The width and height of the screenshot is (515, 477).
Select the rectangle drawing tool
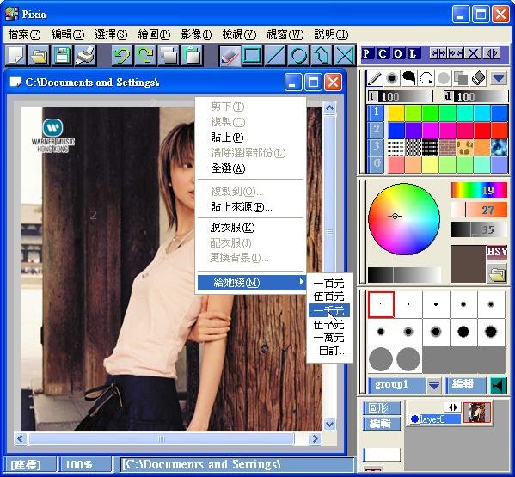coord(252,55)
